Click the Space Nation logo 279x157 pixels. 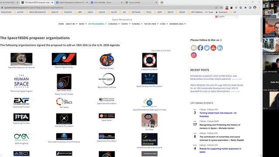click(x=107, y=116)
